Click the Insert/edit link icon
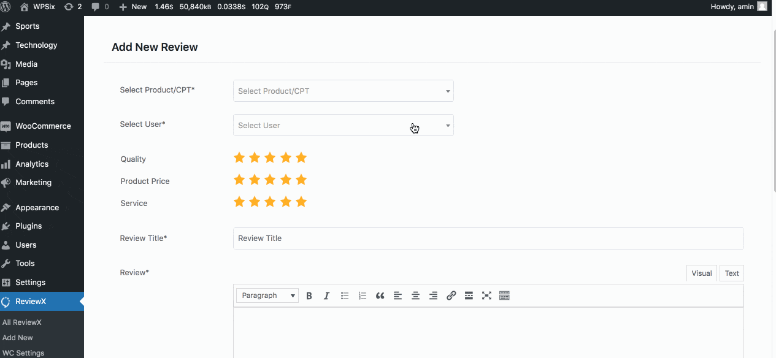The width and height of the screenshot is (776, 358). (x=451, y=295)
